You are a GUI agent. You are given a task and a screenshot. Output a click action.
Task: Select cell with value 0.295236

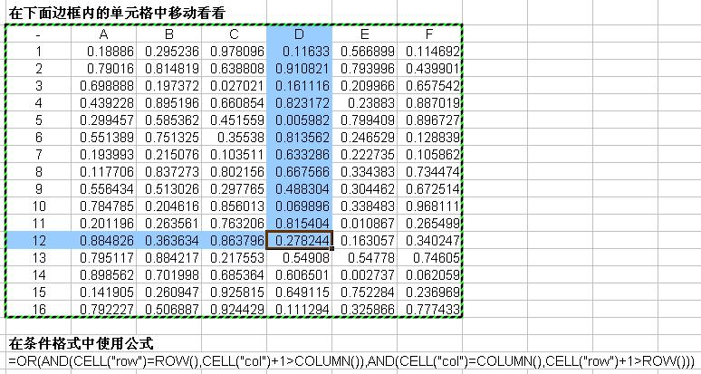tap(169, 52)
